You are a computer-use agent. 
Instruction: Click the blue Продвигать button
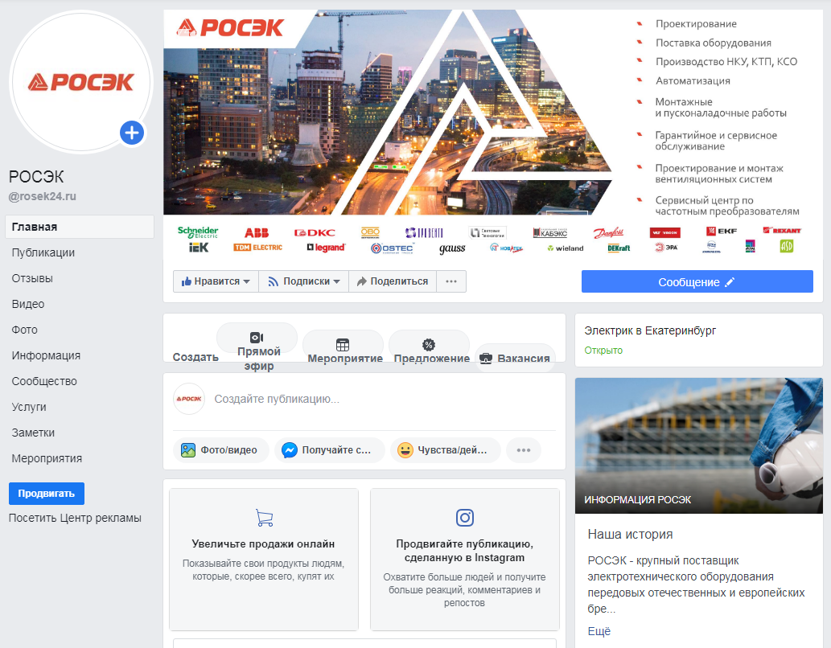click(x=47, y=494)
